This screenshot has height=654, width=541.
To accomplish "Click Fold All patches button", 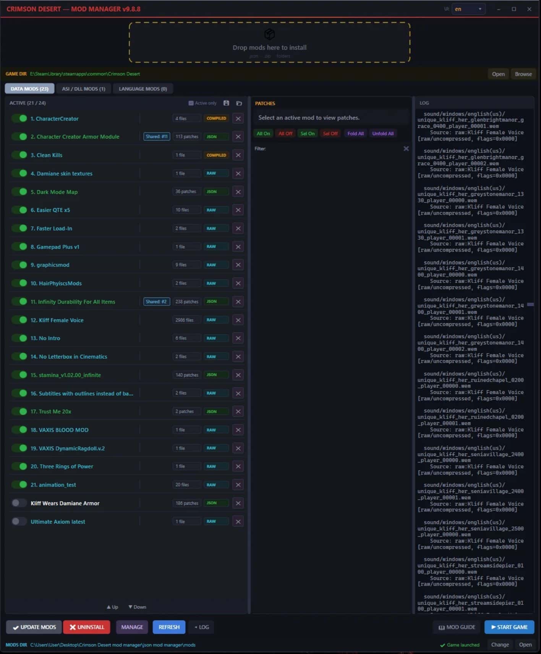I will click(x=355, y=134).
